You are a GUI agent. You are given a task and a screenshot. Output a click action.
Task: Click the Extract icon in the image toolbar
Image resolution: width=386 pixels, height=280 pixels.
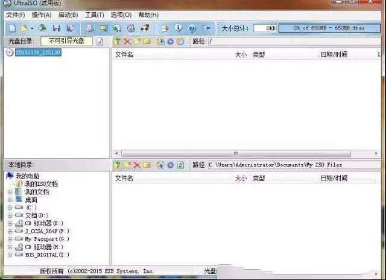pyautogui.click(x=160, y=42)
